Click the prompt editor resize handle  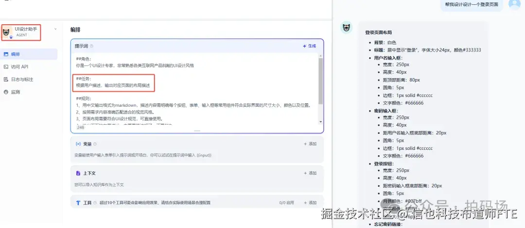click(197, 130)
